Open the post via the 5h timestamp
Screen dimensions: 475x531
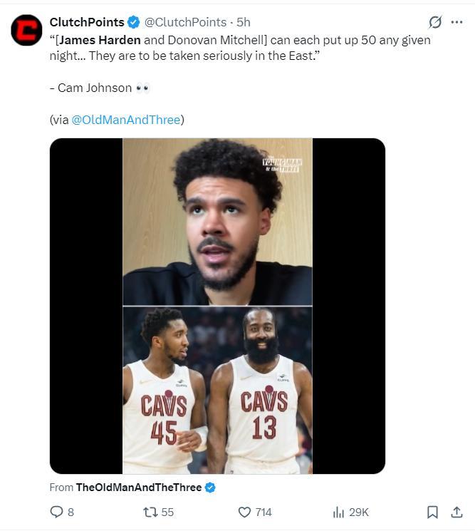(243, 23)
